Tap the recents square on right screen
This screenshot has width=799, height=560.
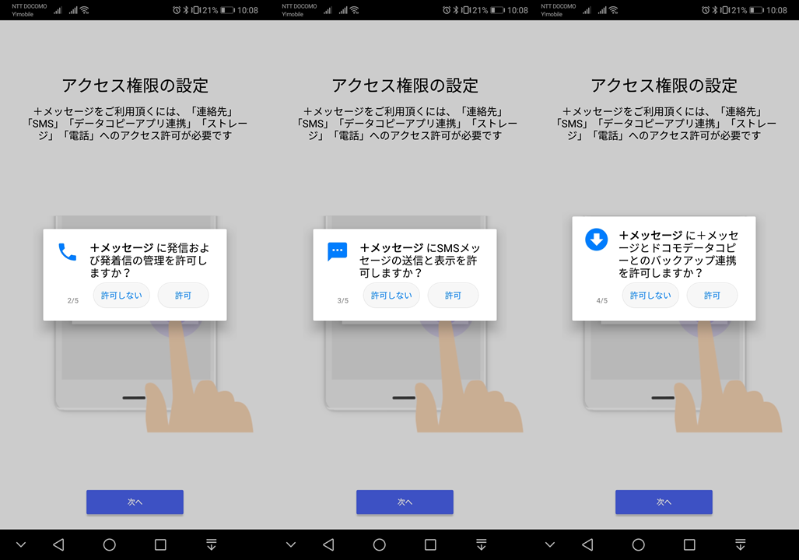coord(689,544)
